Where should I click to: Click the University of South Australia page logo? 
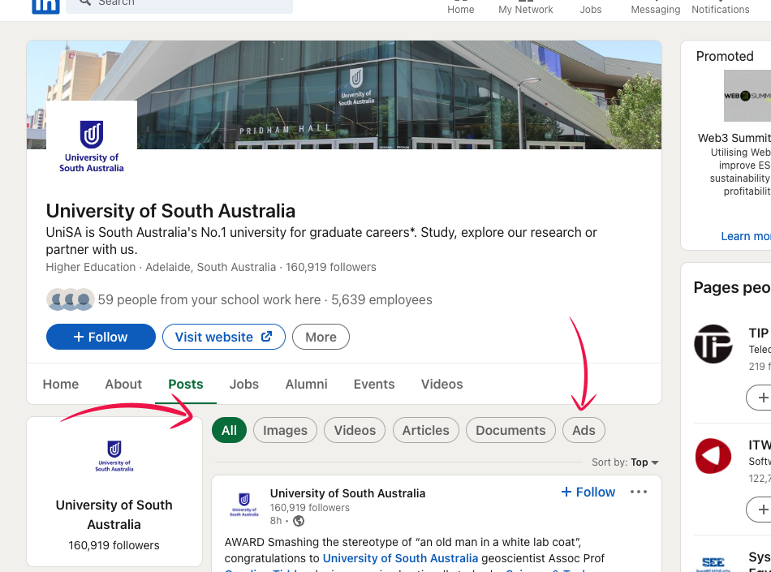[x=92, y=146]
